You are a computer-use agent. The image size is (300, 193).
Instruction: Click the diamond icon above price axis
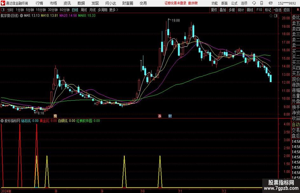tap(271, 16)
